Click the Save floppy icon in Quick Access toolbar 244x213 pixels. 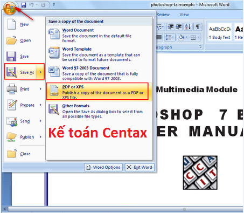[x=24, y=5]
